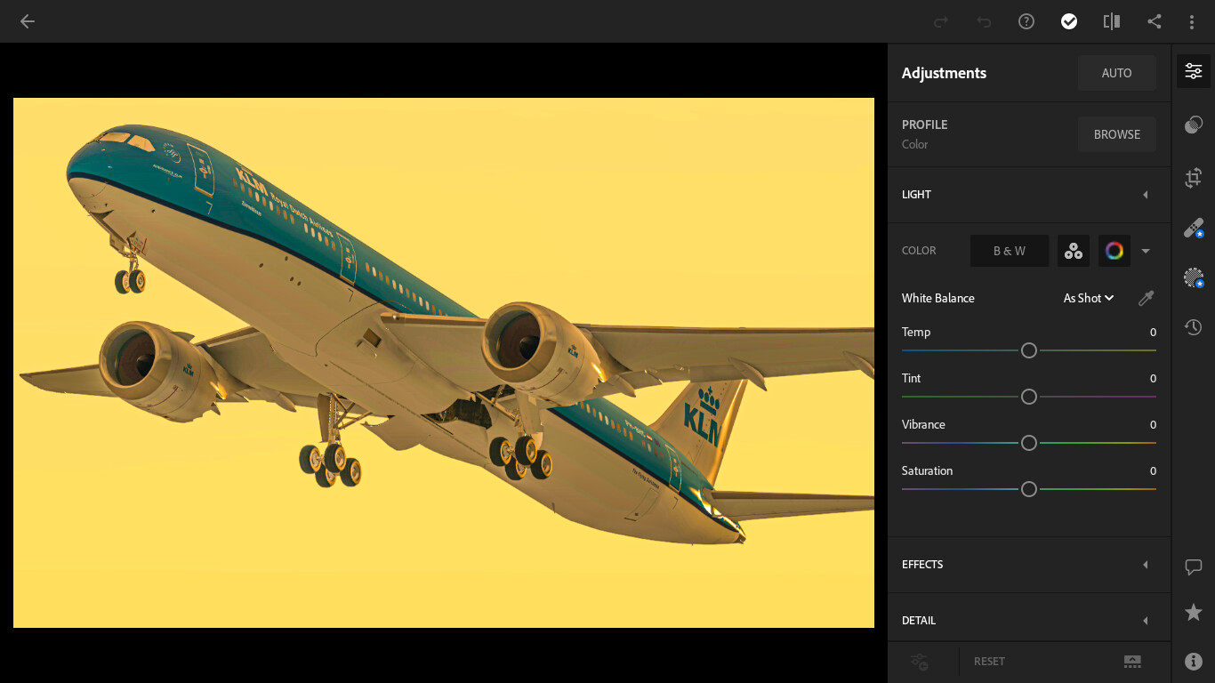Image resolution: width=1215 pixels, height=683 pixels.
Task: Open the star rating icon
Action: [1194, 612]
